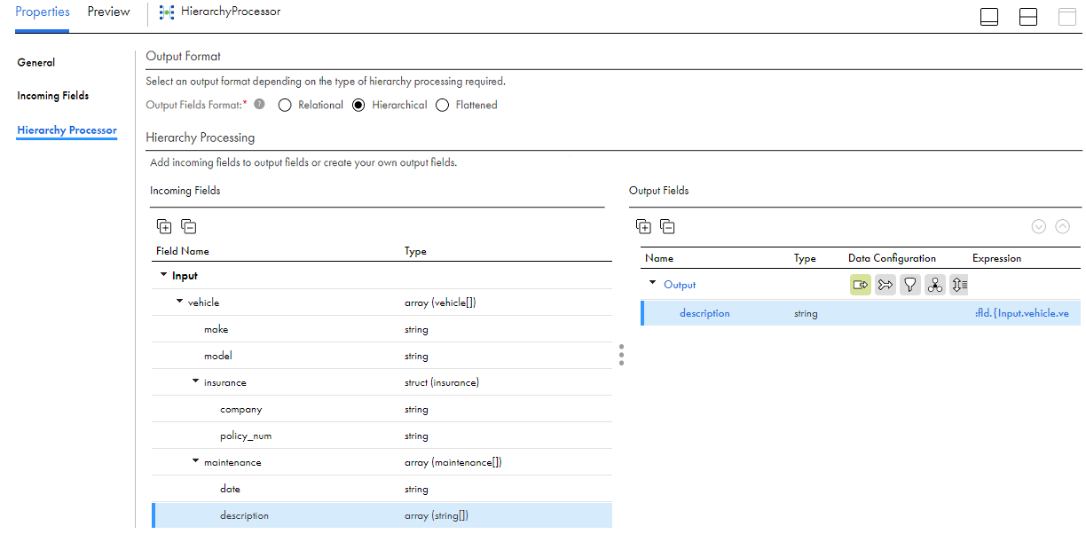Click the struct (insurance) type cell
1086x534 pixels.
[x=442, y=382]
